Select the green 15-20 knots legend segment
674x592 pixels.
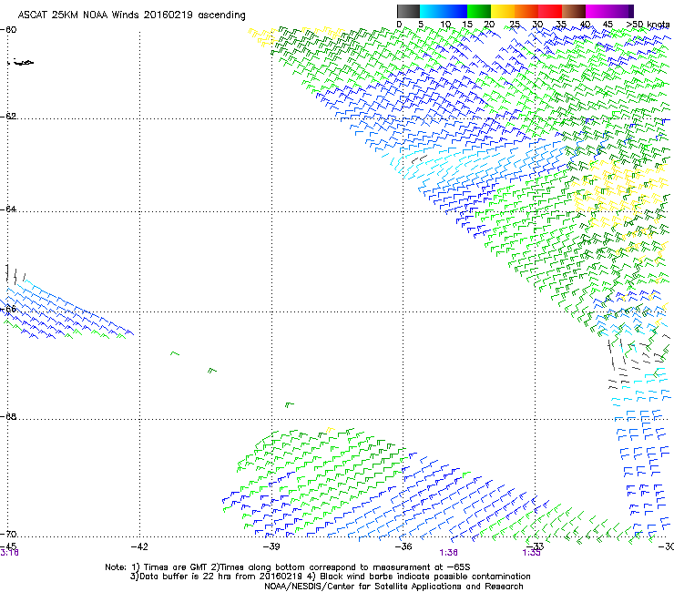479,11
